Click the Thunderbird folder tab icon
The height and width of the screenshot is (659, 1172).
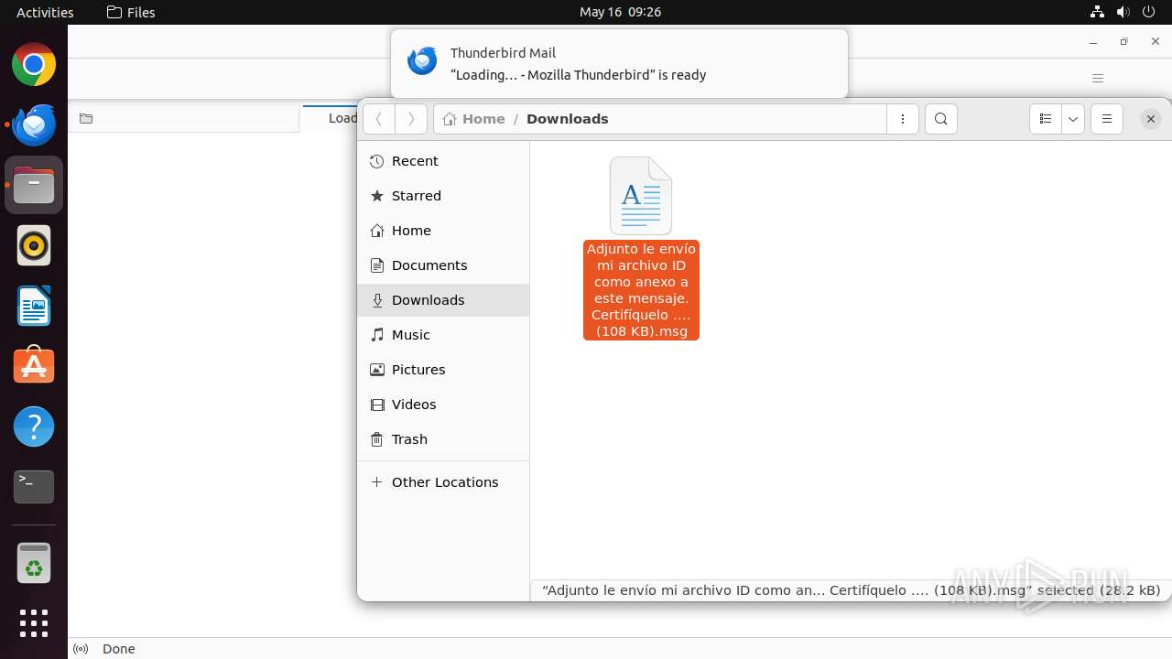(x=86, y=118)
